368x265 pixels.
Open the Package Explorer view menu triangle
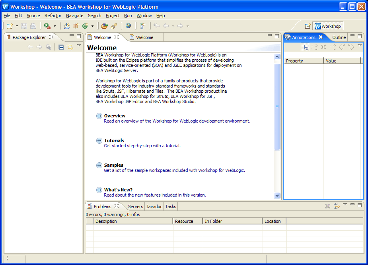(79, 45)
